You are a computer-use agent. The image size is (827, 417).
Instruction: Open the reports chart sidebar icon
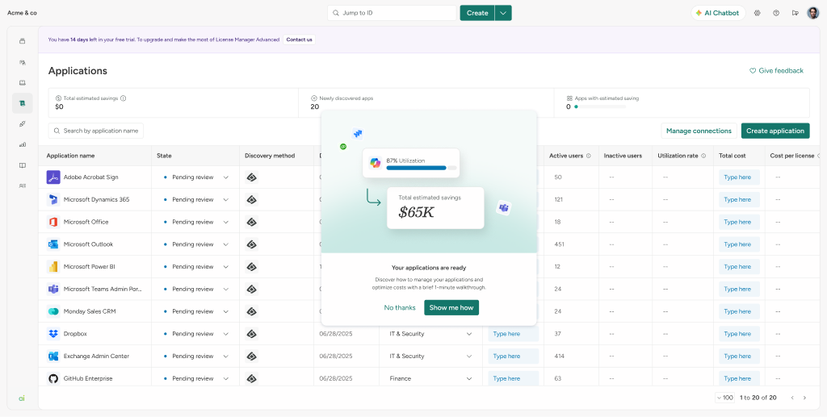22,144
